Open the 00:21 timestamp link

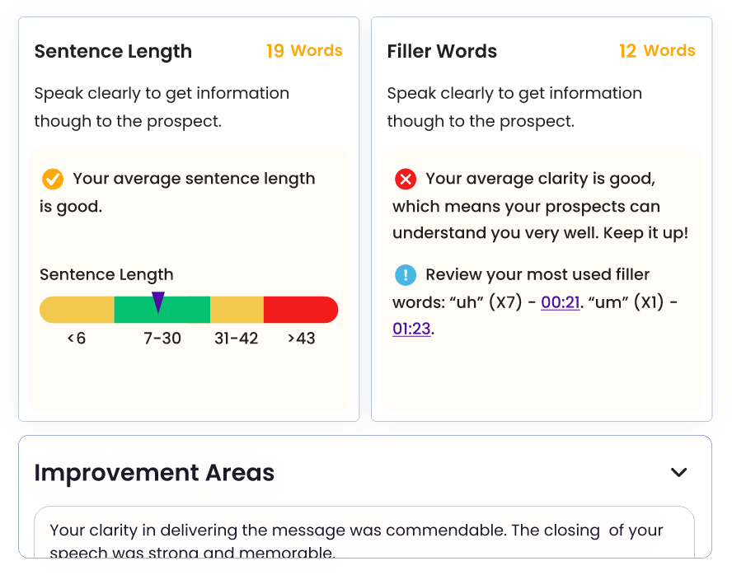[x=560, y=303]
